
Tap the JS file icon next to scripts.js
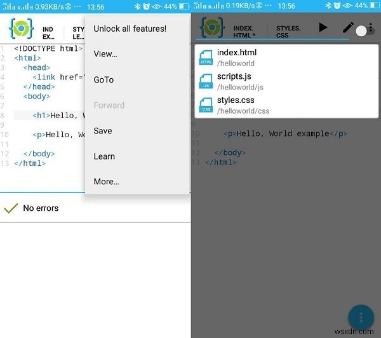pos(206,81)
